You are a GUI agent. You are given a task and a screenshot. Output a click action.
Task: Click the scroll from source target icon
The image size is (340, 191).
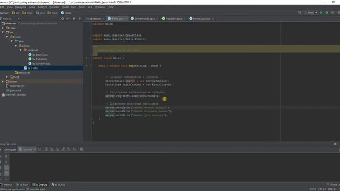coord(63,19)
